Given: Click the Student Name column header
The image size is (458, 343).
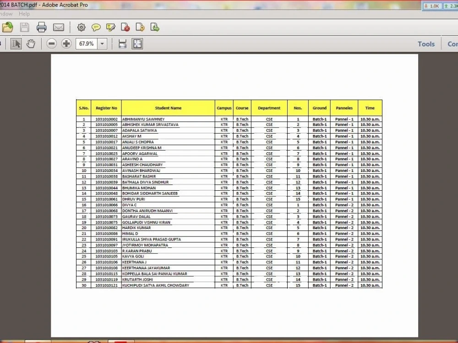Looking at the screenshot, I should tap(168, 108).
